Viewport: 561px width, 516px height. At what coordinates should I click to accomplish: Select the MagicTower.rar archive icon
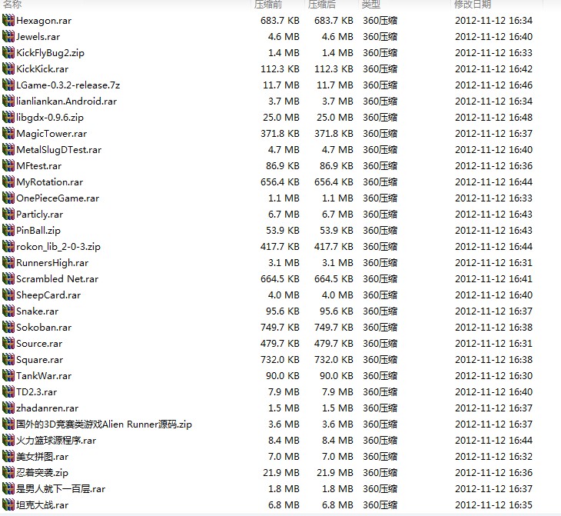(x=8, y=133)
